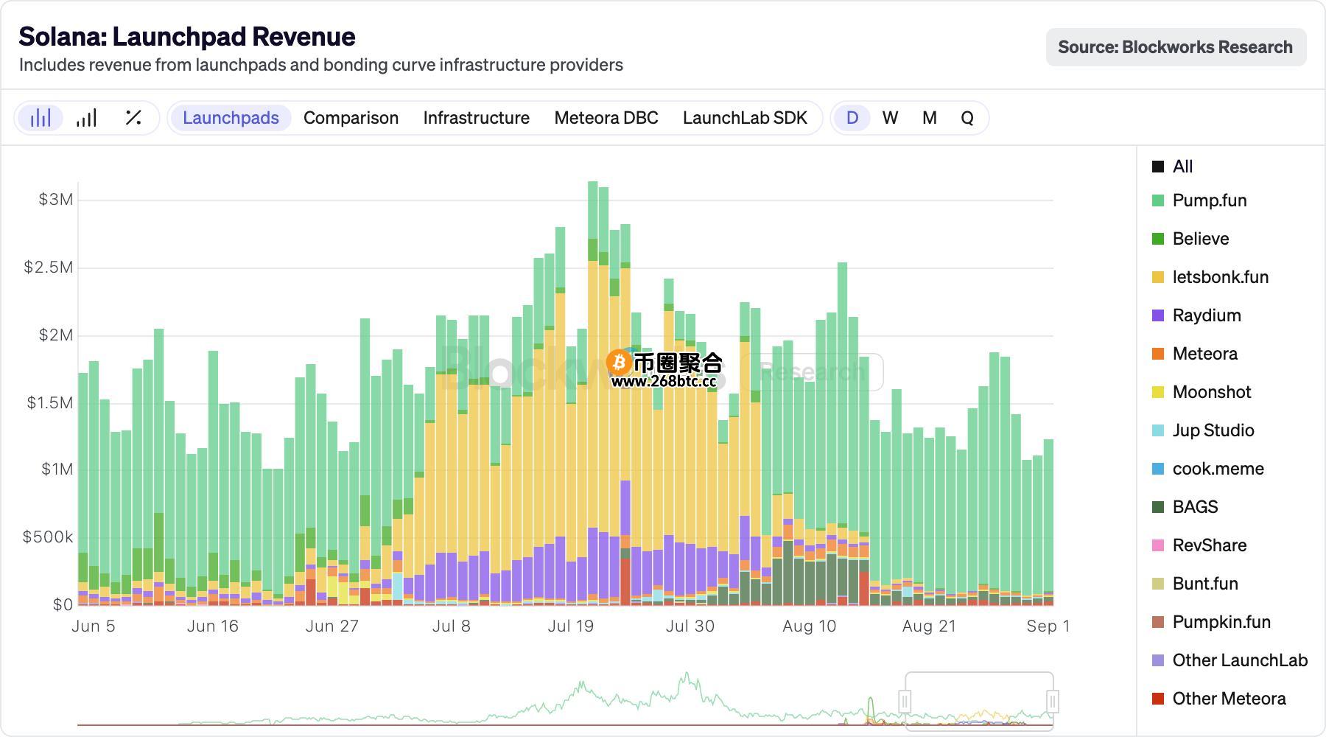This screenshot has height=737, width=1326.
Task: Click the Jun 16 x-axis label
Action: click(x=213, y=626)
